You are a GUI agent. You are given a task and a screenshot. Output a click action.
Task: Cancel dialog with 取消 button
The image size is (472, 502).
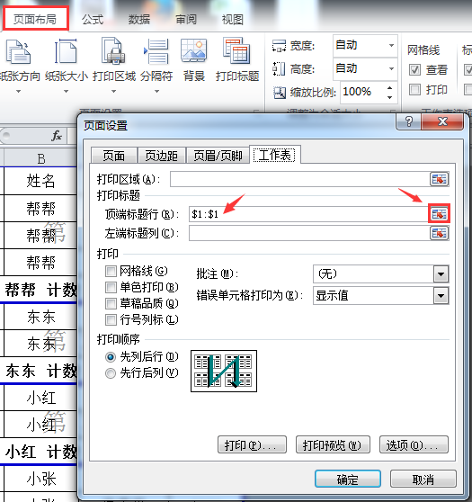pyautogui.click(x=423, y=479)
